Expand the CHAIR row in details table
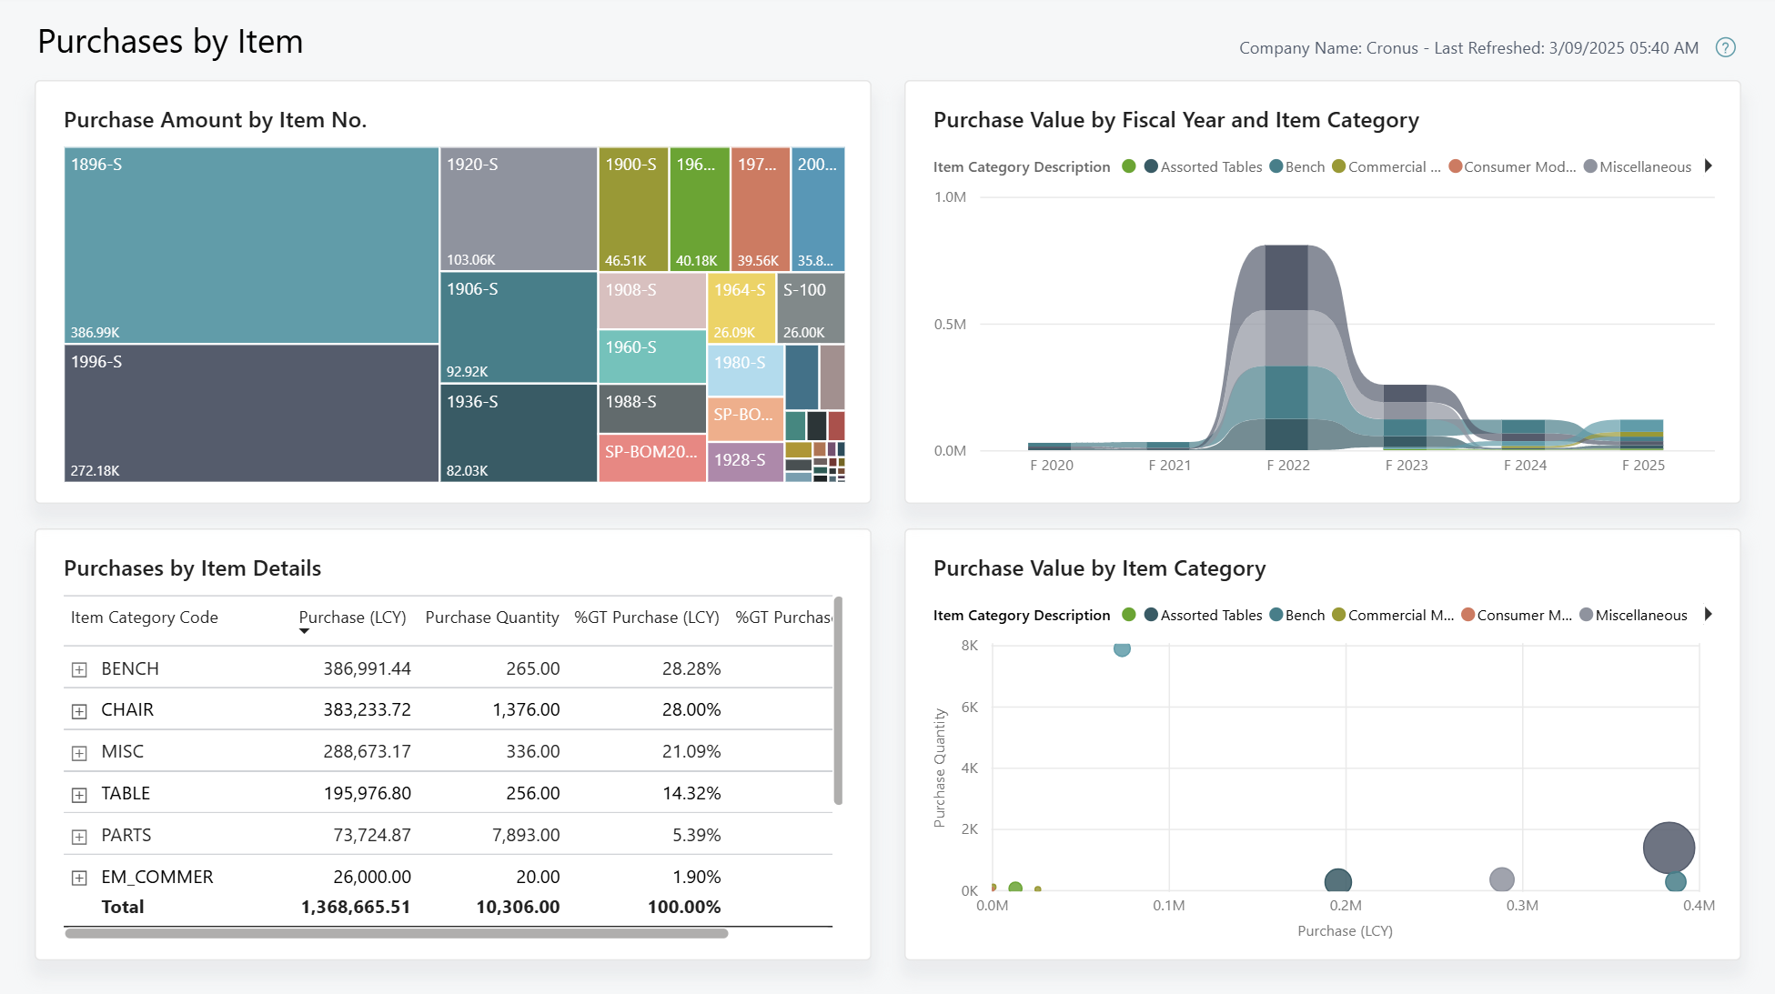 (78, 709)
